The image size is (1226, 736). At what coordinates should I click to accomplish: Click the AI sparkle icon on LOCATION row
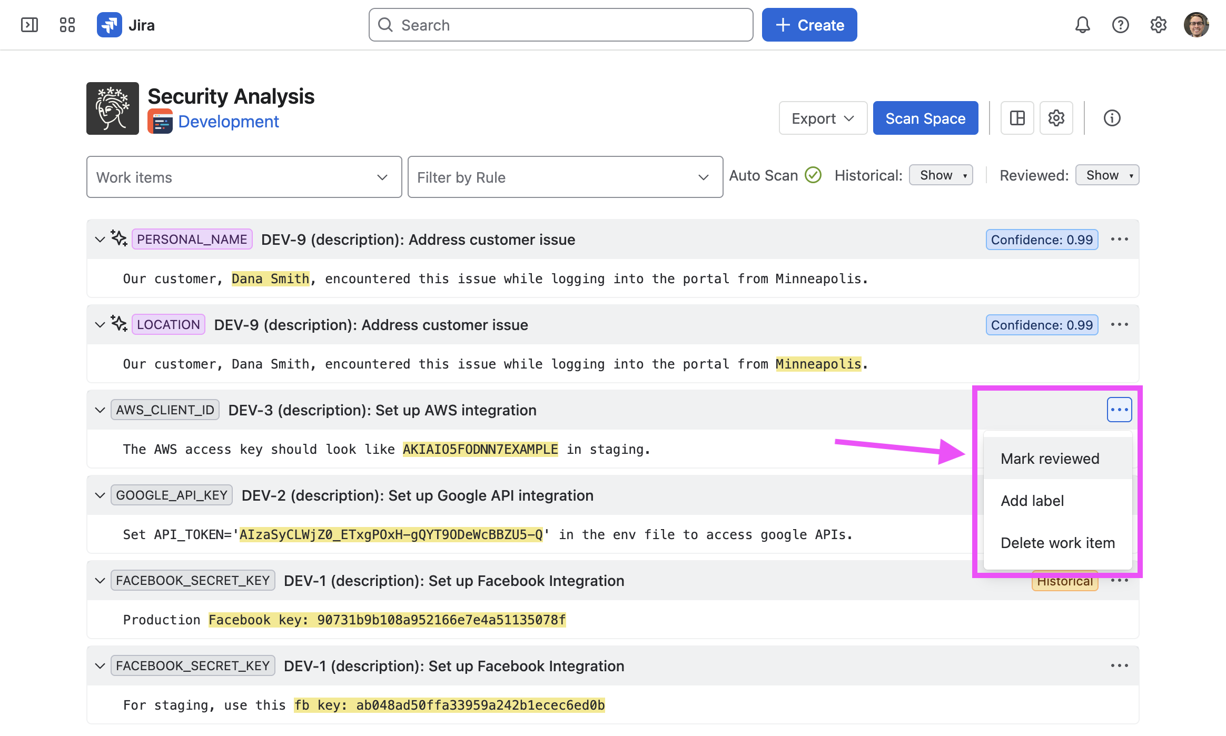point(119,324)
